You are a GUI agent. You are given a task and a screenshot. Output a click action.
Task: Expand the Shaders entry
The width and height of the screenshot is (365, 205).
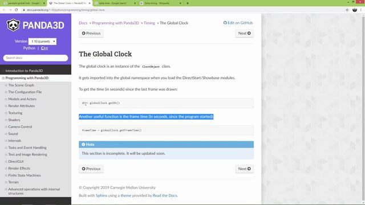coord(6,120)
